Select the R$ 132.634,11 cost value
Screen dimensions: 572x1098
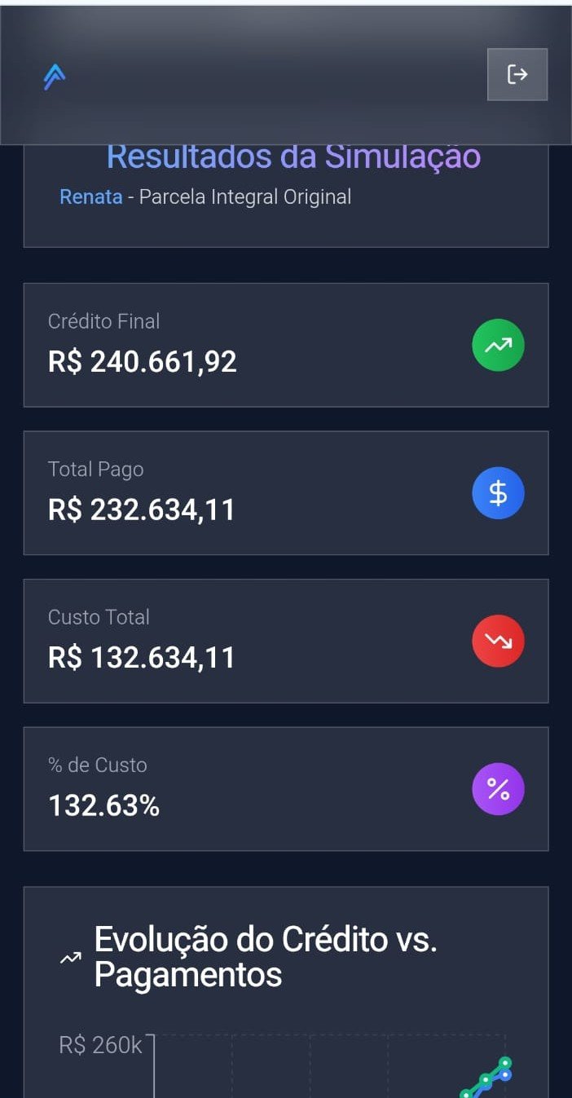[x=142, y=657]
